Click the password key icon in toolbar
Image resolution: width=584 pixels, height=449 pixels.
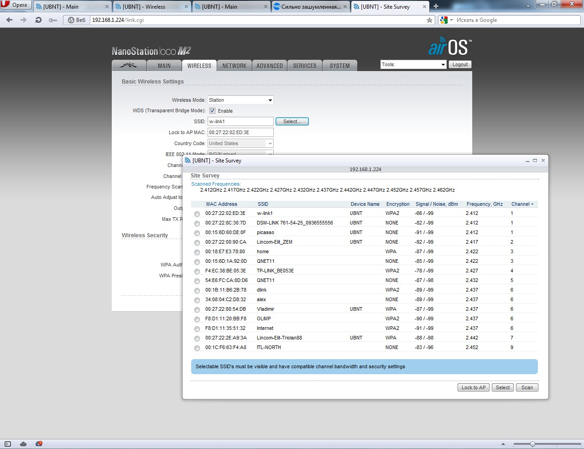(53, 20)
